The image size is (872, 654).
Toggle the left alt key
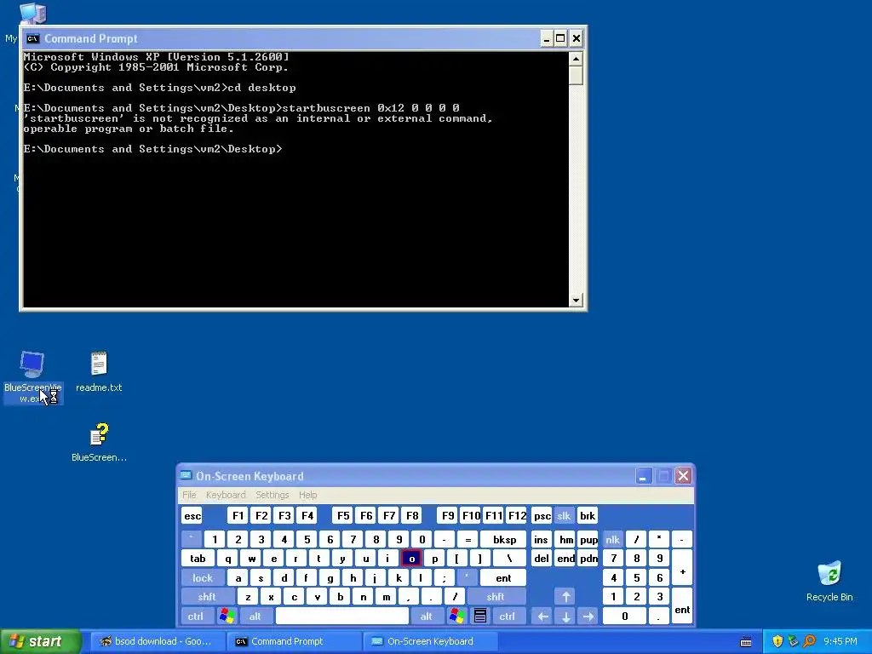(x=255, y=617)
